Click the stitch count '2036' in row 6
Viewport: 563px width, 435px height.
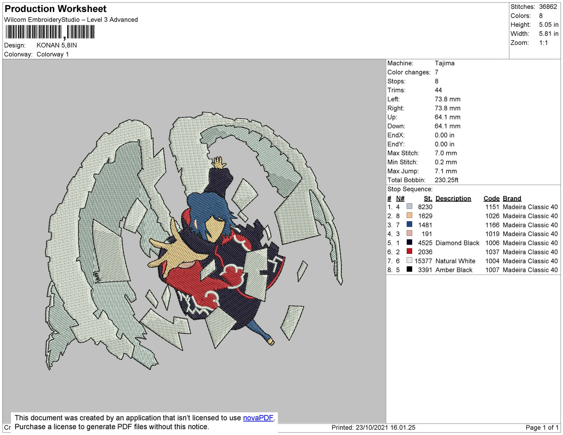[425, 252]
